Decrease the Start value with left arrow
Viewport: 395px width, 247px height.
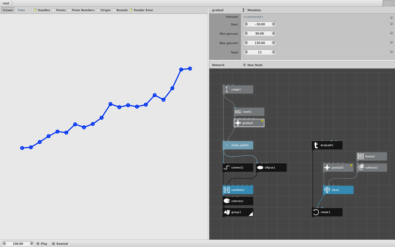246,24
